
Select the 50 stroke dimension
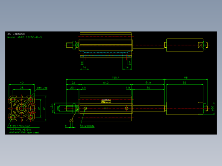[149, 88]
